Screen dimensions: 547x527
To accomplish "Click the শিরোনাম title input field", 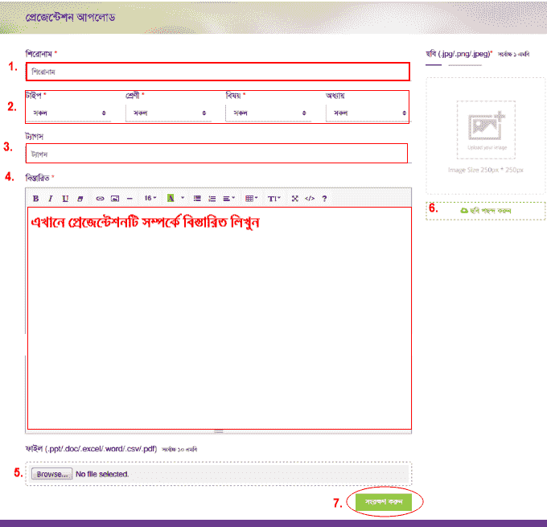I will (x=217, y=72).
